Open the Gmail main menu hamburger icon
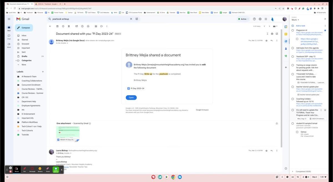The width and height of the screenshot is (333, 182). [9, 19]
